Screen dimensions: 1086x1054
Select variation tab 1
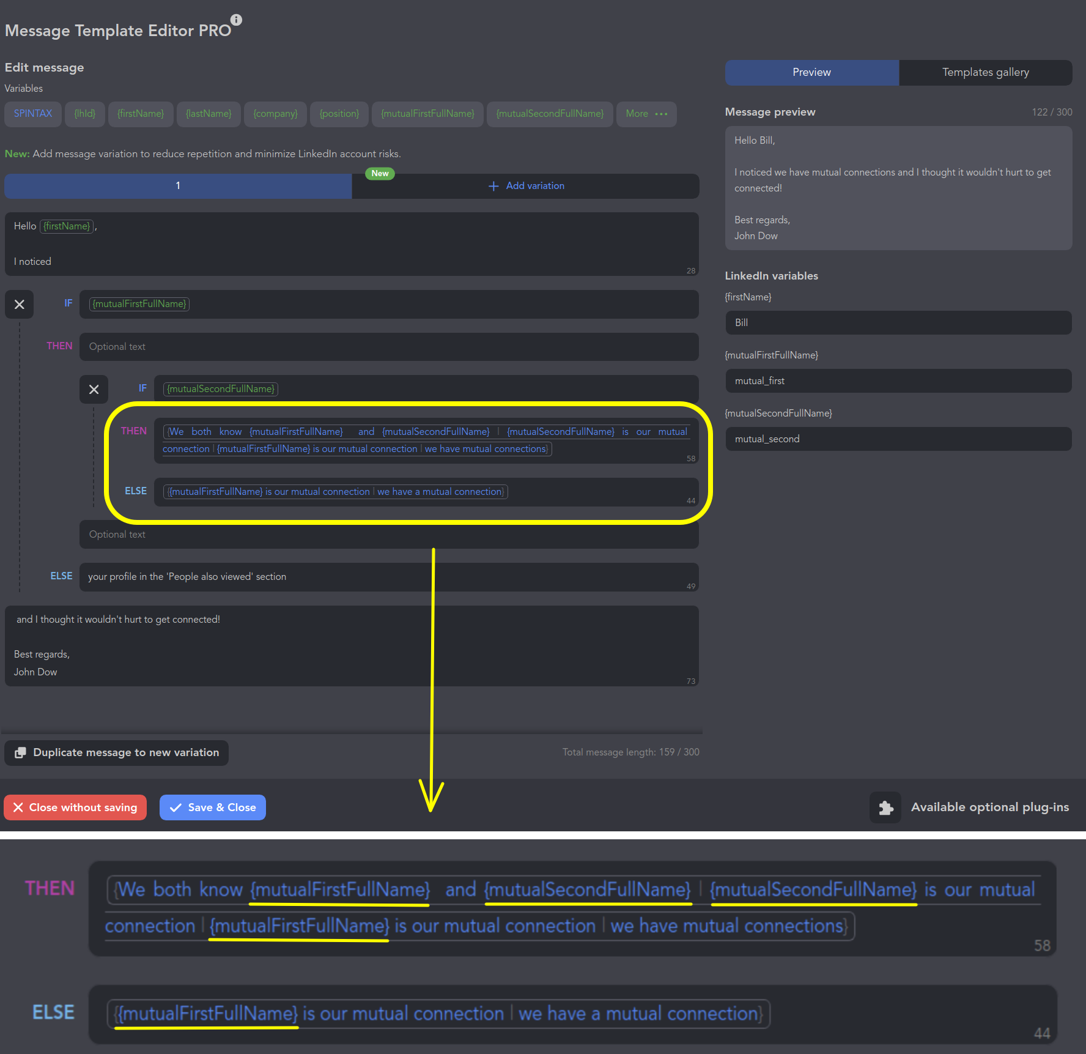point(178,186)
